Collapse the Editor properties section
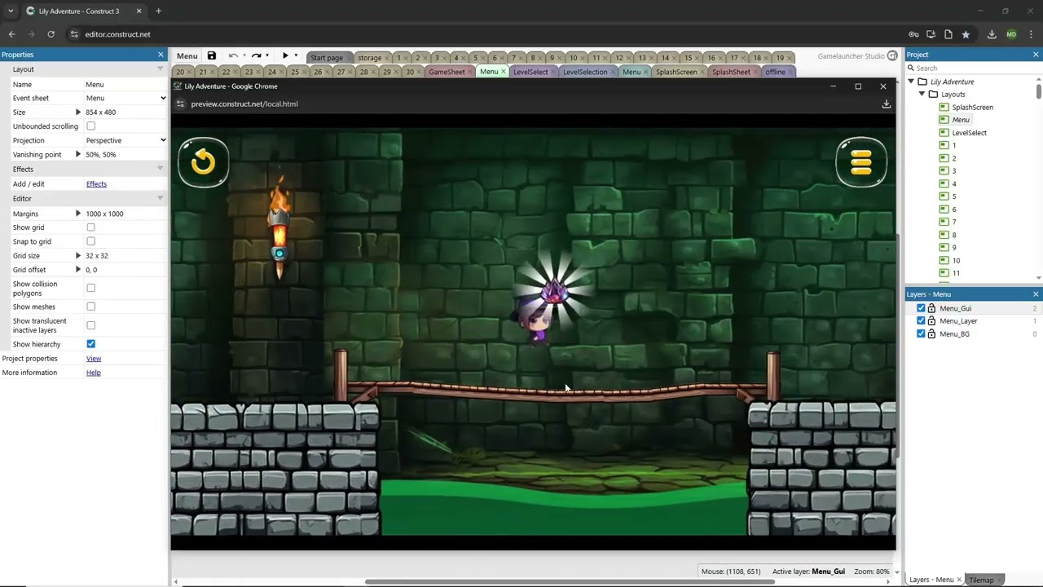Viewport: 1043px width, 587px height. point(160,198)
